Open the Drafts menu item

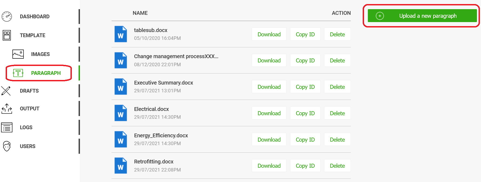point(29,91)
